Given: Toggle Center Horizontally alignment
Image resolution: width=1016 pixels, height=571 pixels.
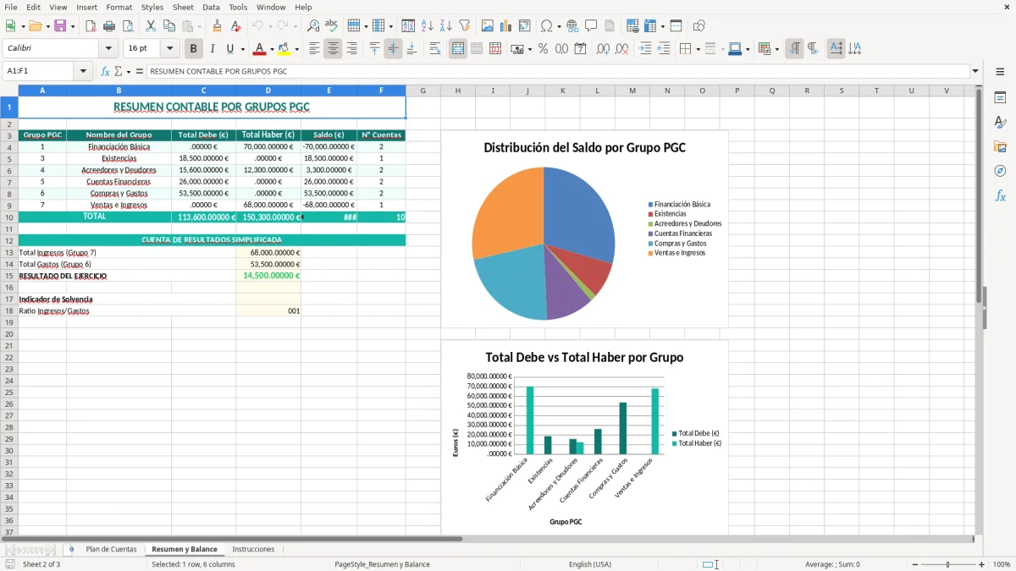Looking at the screenshot, I should 333,49.
